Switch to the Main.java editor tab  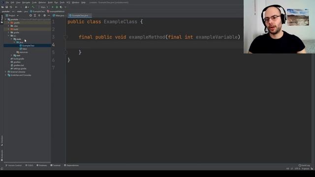coord(59,15)
